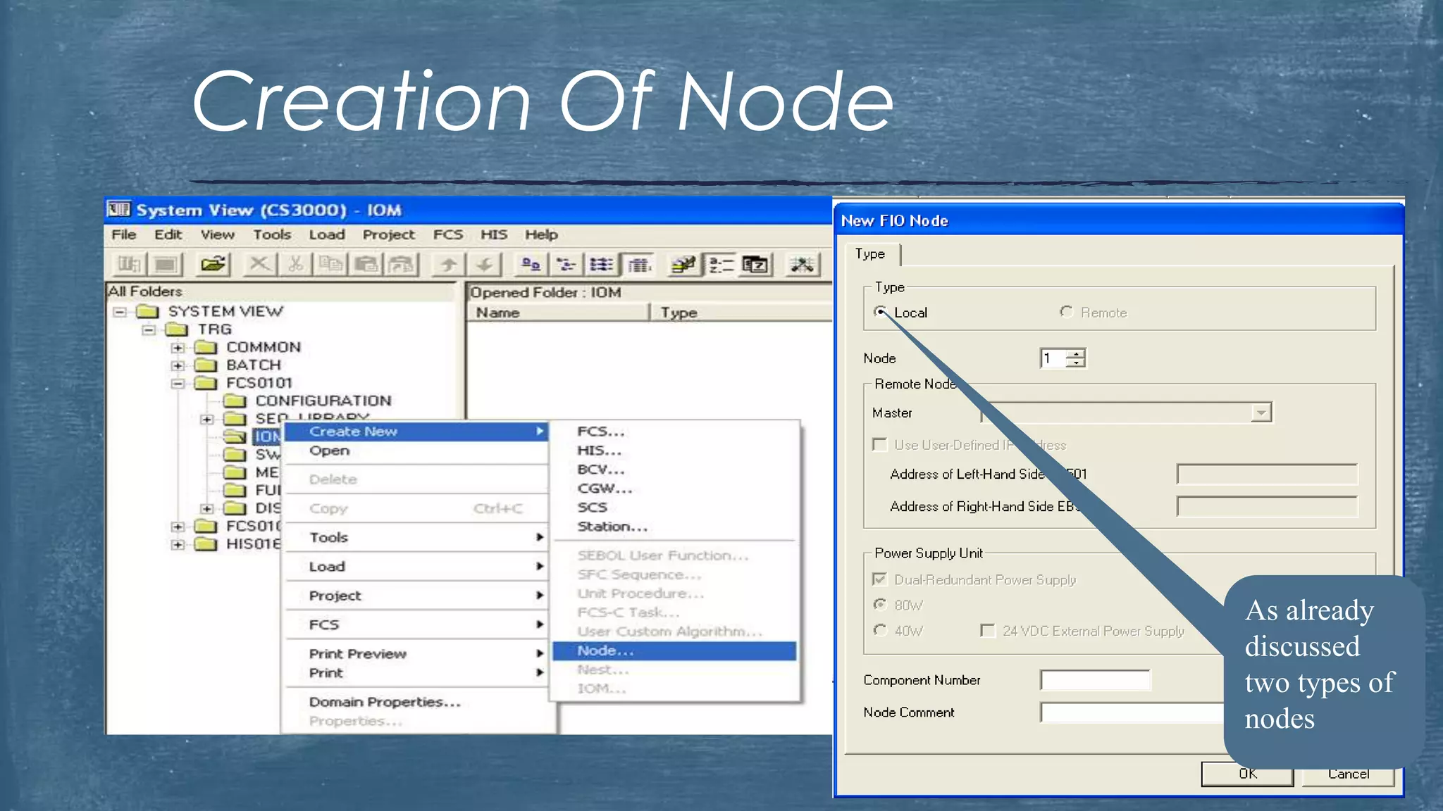Click the crossed tools toolbar icon
The image size is (1443, 811).
[802, 265]
